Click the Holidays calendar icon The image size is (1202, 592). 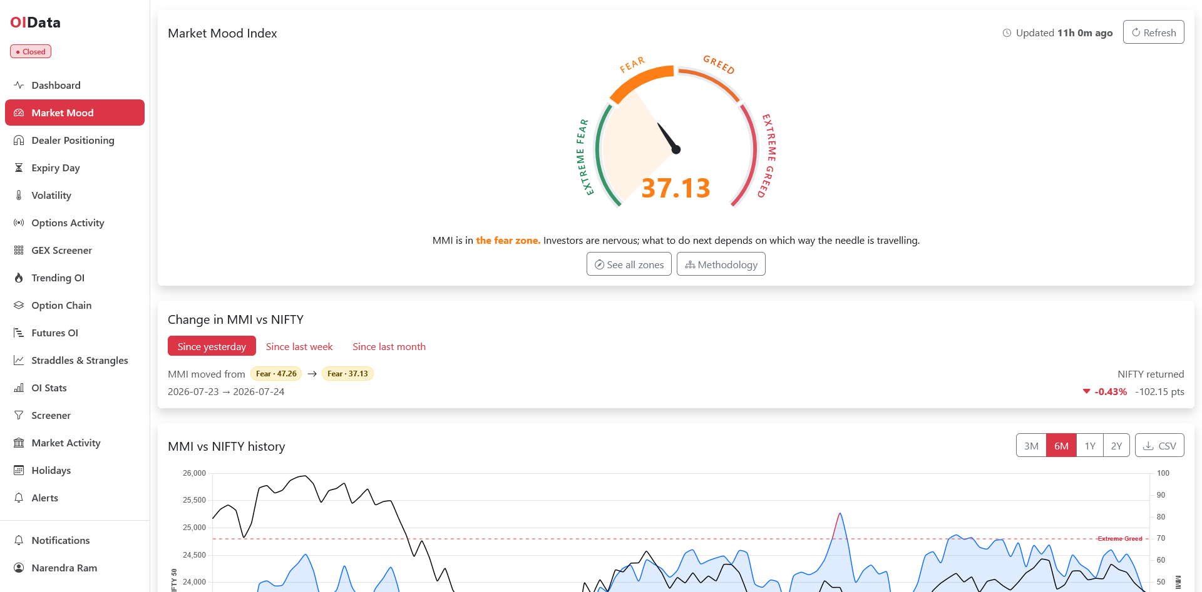pyautogui.click(x=19, y=470)
